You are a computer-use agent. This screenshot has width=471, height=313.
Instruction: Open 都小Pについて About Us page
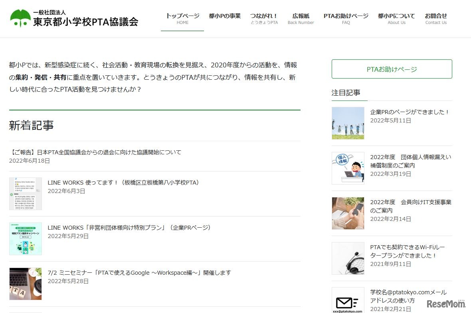396,19
